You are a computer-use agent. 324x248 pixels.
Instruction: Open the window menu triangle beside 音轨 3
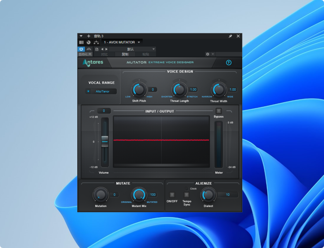point(81,36)
